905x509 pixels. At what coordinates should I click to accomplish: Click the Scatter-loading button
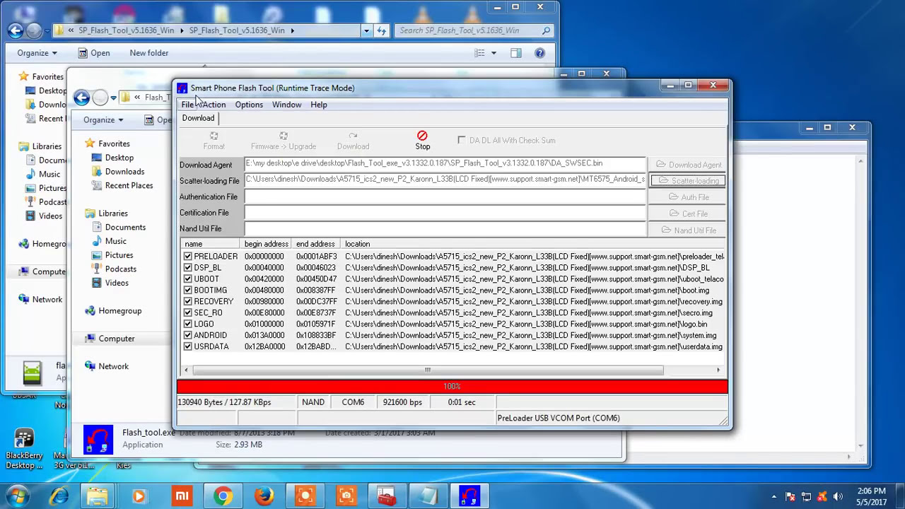[687, 181]
